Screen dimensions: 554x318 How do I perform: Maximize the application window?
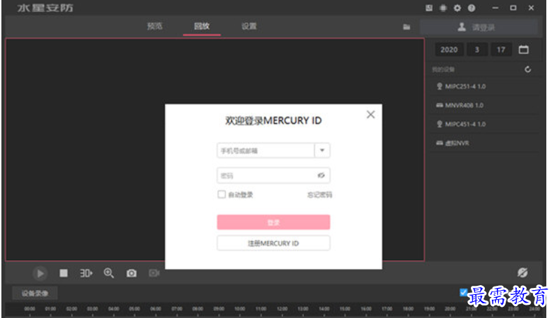[513, 8]
